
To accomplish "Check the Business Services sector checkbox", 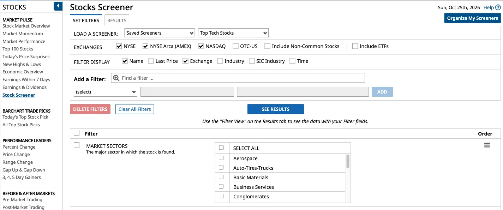I will coord(221,186).
